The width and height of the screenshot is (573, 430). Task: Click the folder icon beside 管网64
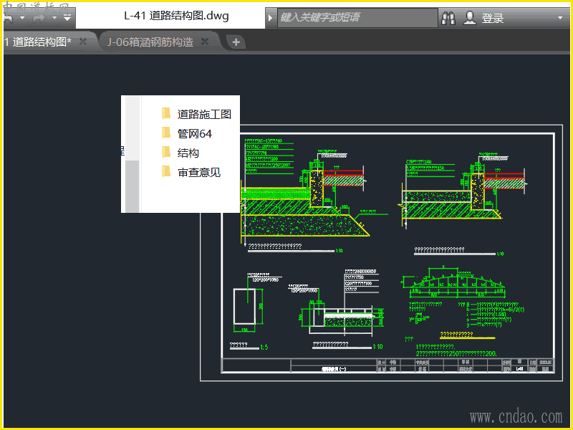(x=166, y=133)
